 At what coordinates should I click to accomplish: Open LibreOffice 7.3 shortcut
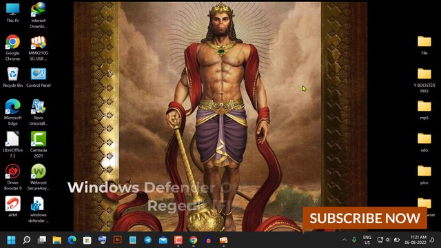click(12, 145)
